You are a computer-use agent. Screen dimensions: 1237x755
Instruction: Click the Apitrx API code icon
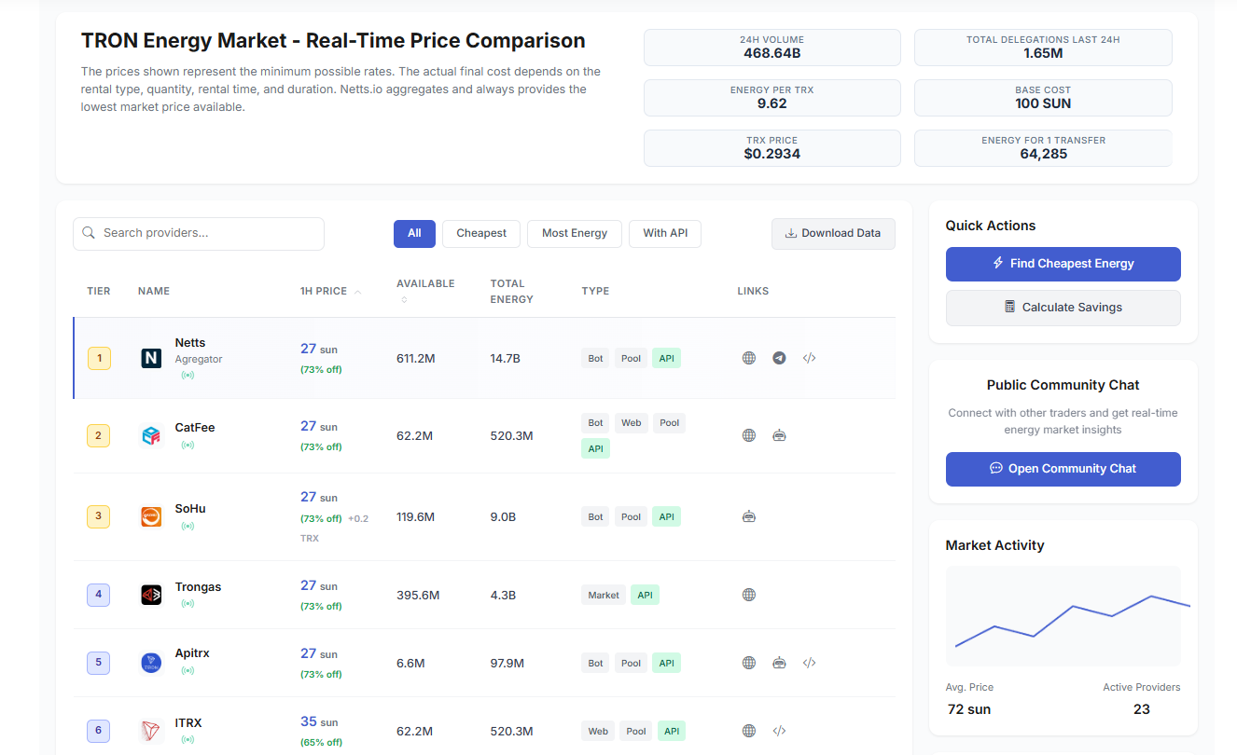click(x=809, y=663)
